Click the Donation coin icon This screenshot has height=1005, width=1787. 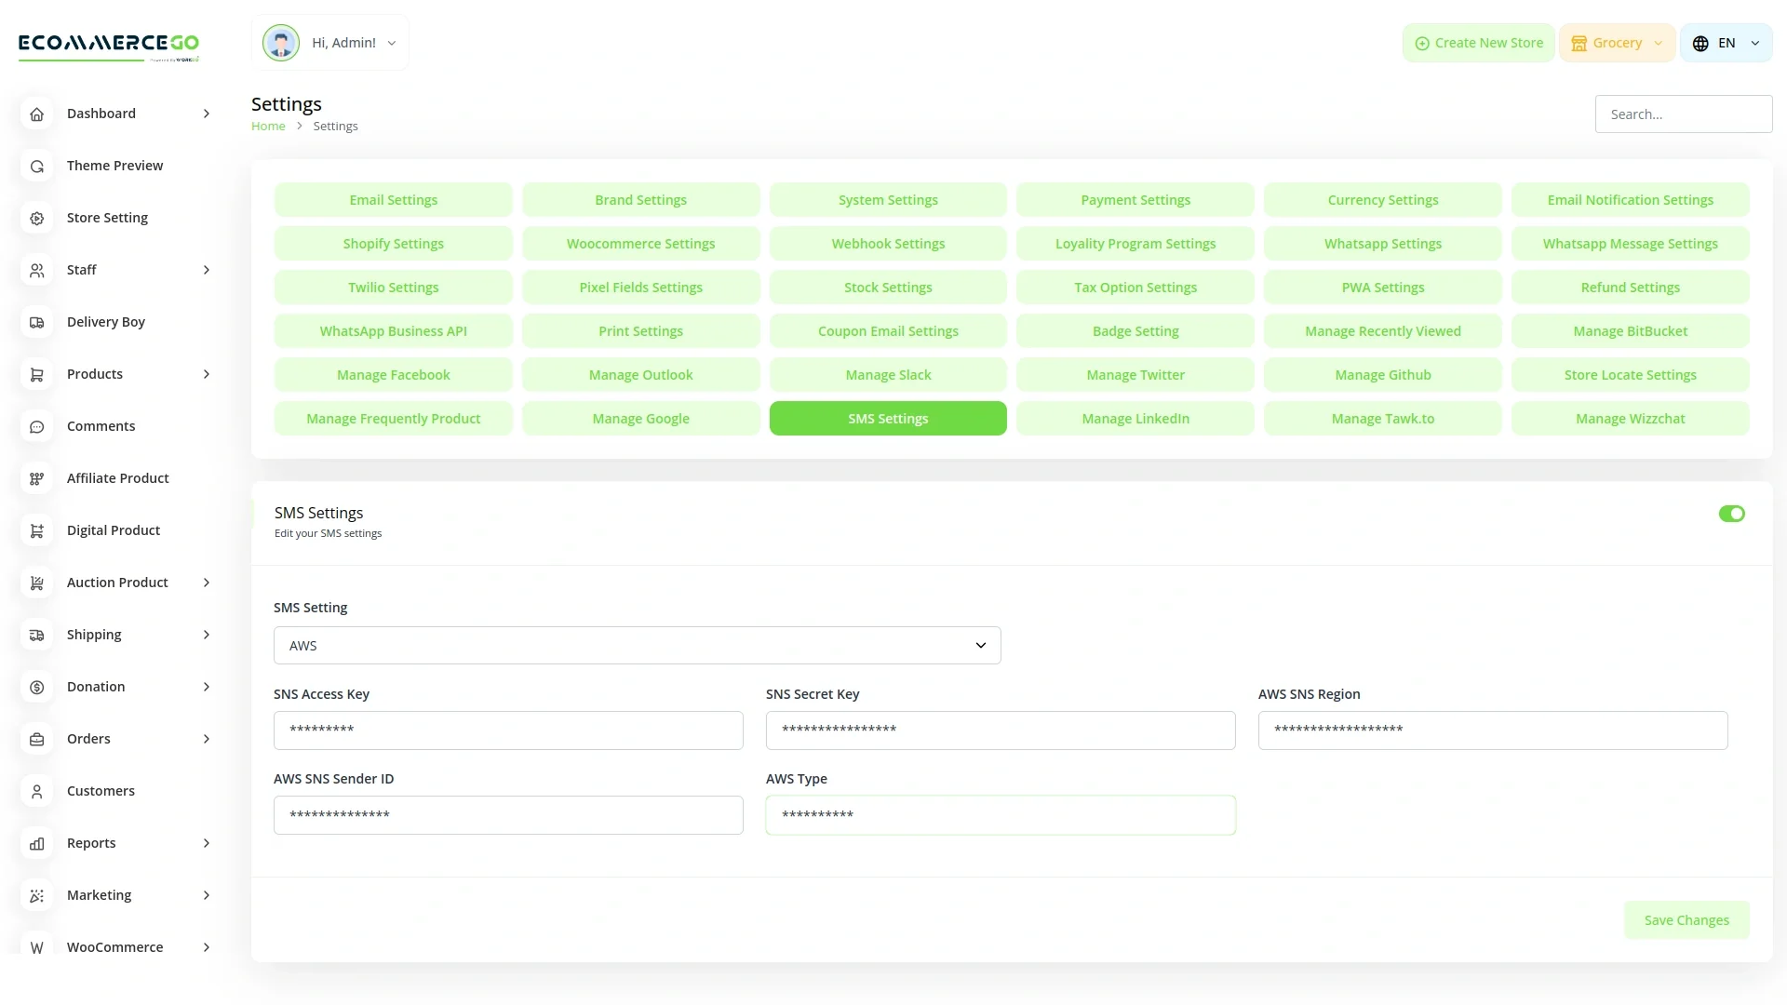click(37, 687)
